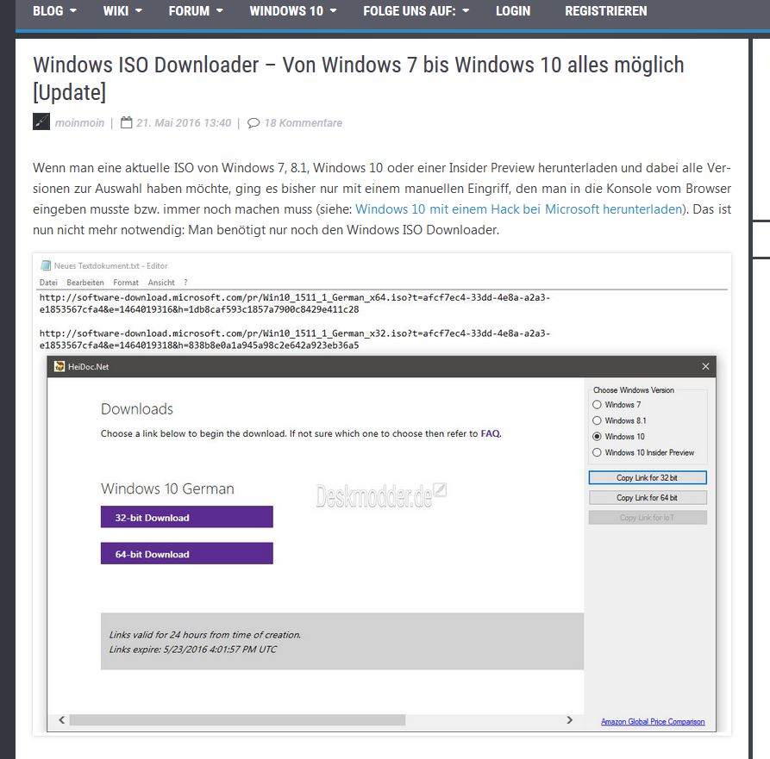Click the x32 ISO URL text line
This screenshot has width=770, height=759.
click(x=295, y=339)
